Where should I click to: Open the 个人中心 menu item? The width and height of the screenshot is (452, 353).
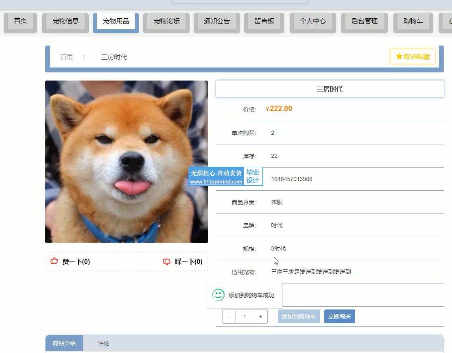pyautogui.click(x=312, y=21)
